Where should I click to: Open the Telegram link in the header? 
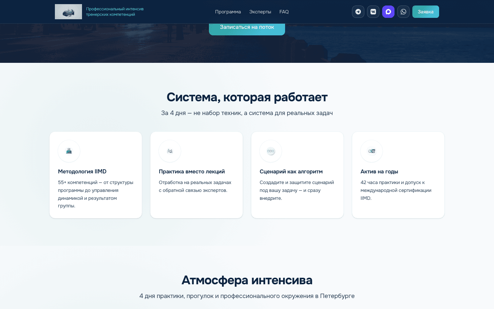click(358, 12)
